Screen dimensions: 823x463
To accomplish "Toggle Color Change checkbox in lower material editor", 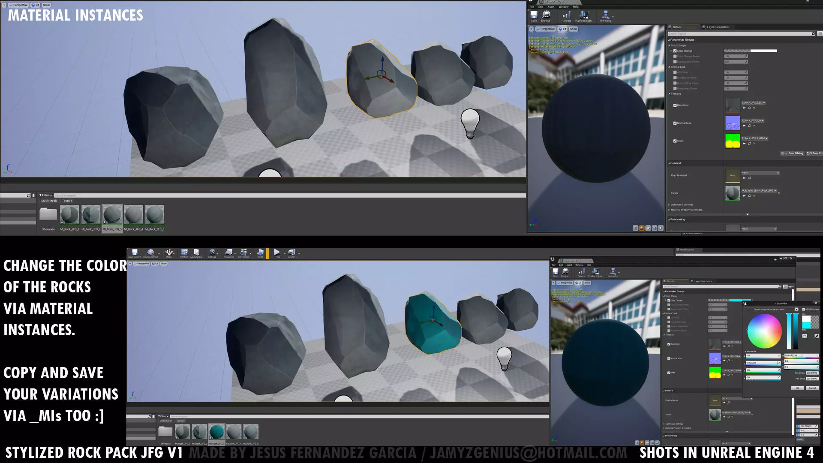I will 669,300.
